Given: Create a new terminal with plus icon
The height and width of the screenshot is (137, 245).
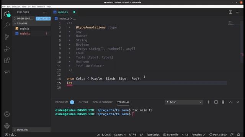Looking at the screenshot, I should 208,102.
